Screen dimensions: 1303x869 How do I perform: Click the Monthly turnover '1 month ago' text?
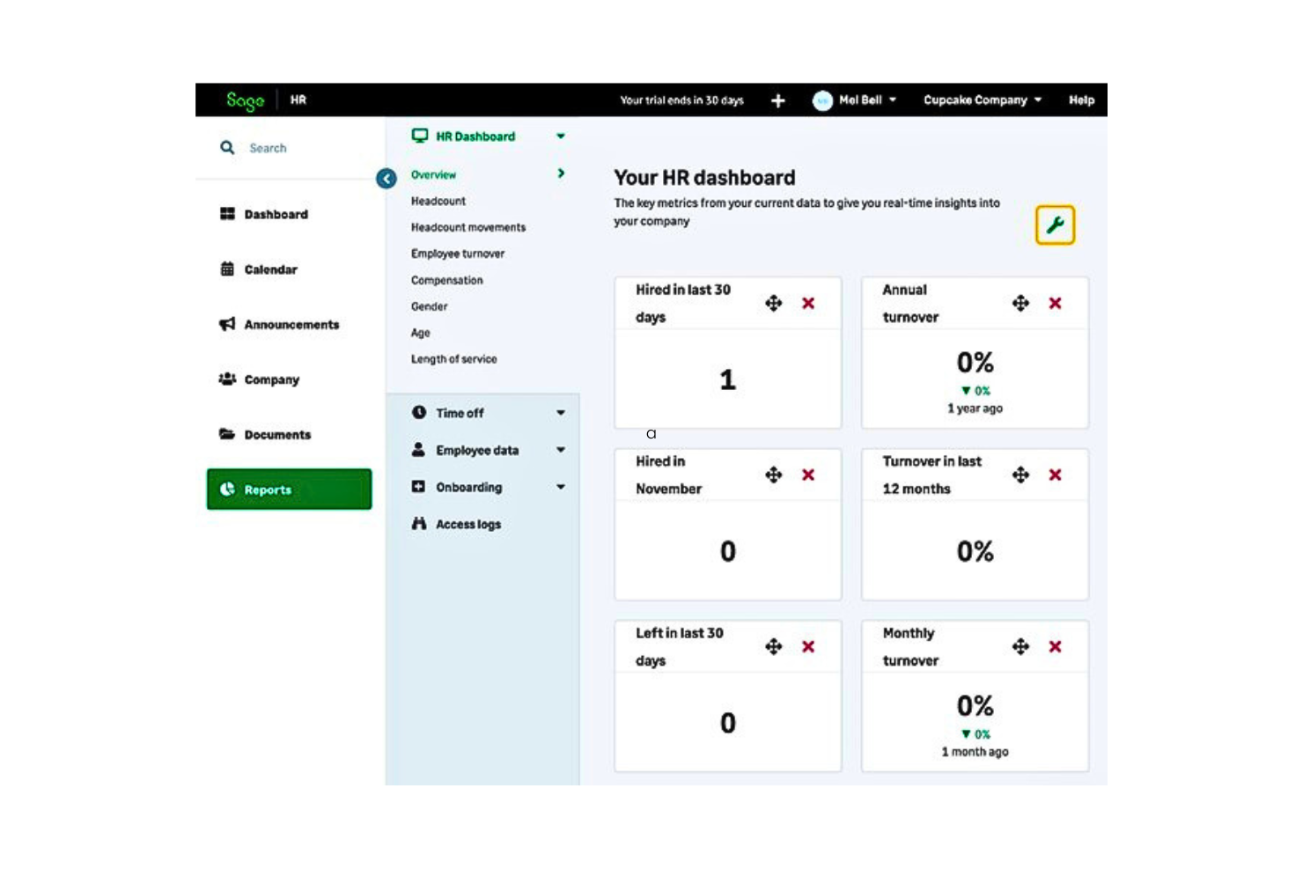(x=975, y=752)
